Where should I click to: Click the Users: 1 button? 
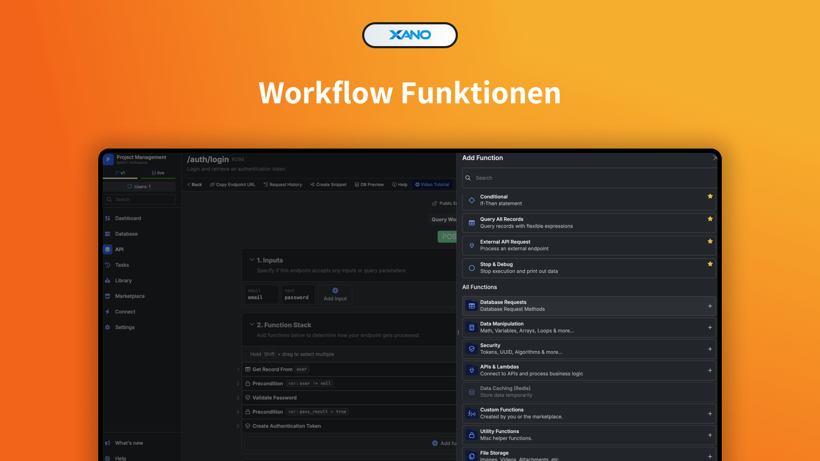(139, 187)
